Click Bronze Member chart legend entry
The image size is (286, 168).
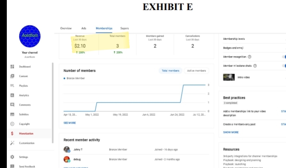click(x=74, y=78)
